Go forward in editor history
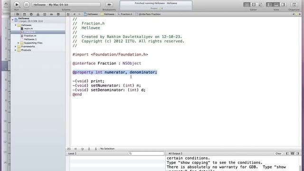This screenshot has width=304, height=171. tap(79, 14)
